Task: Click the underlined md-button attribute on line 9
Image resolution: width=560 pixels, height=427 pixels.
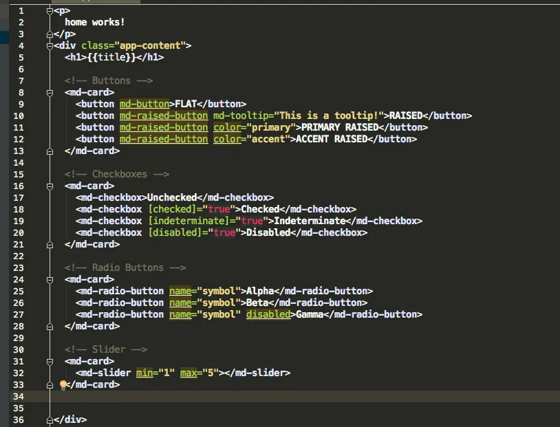Action: (x=144, y=104)
